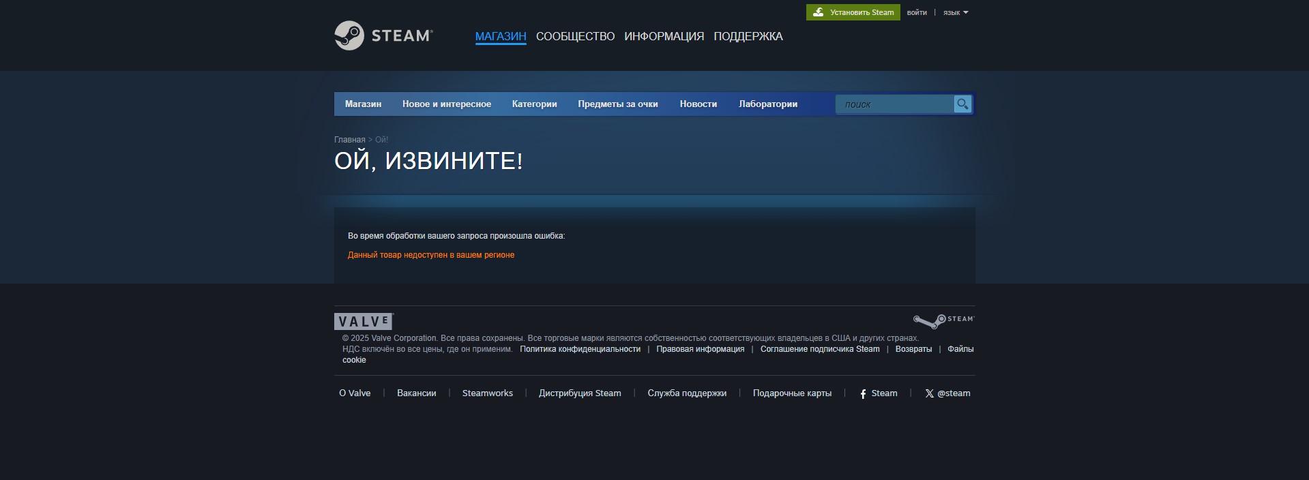Open the X @steam social link
Image resolution: width=1309 pixels, height=480 pixels.
pos(947,393)
